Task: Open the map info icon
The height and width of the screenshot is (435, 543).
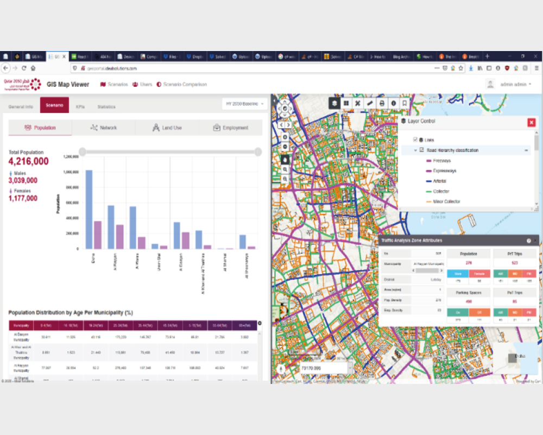Action: [x=394, y=103]
